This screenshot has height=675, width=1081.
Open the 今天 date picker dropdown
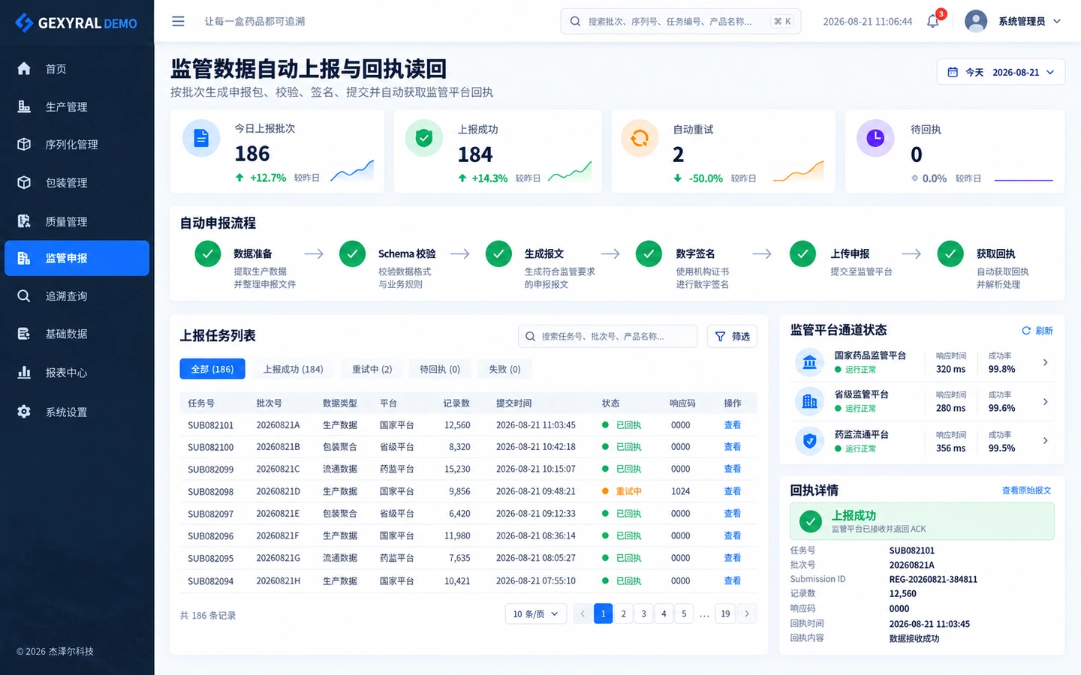(1001, 72)
